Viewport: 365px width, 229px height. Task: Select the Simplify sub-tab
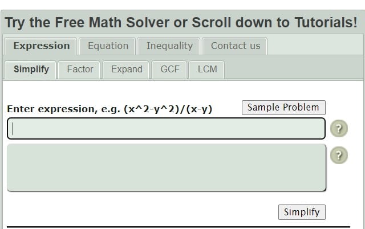(30, 69)
